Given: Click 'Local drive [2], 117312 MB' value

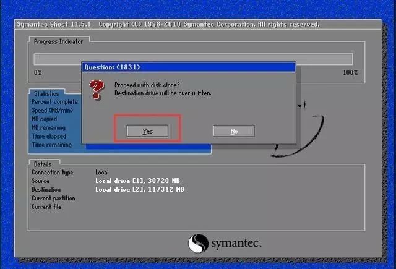Looking at the screenshot, I should (140, 189).
